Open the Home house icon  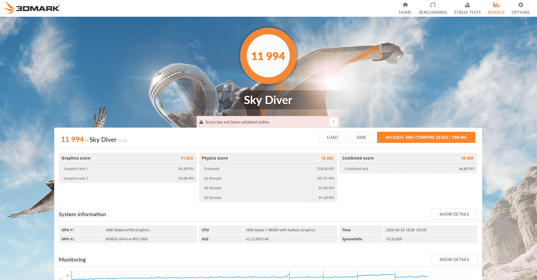click(x=405, y=5)
